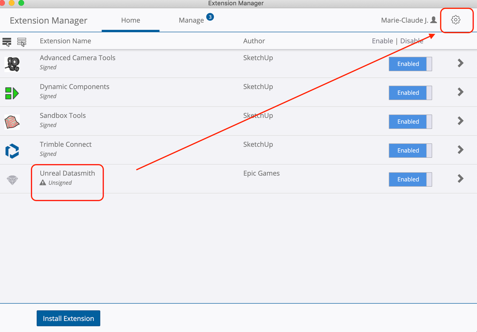Click the Install Extension button
Image resolution: width=477 pixels, height=332 pixels.
(68, 318)
